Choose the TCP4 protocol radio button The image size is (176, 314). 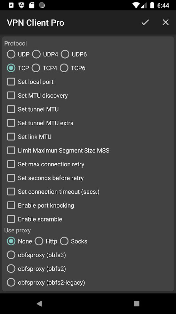point(44,68)
